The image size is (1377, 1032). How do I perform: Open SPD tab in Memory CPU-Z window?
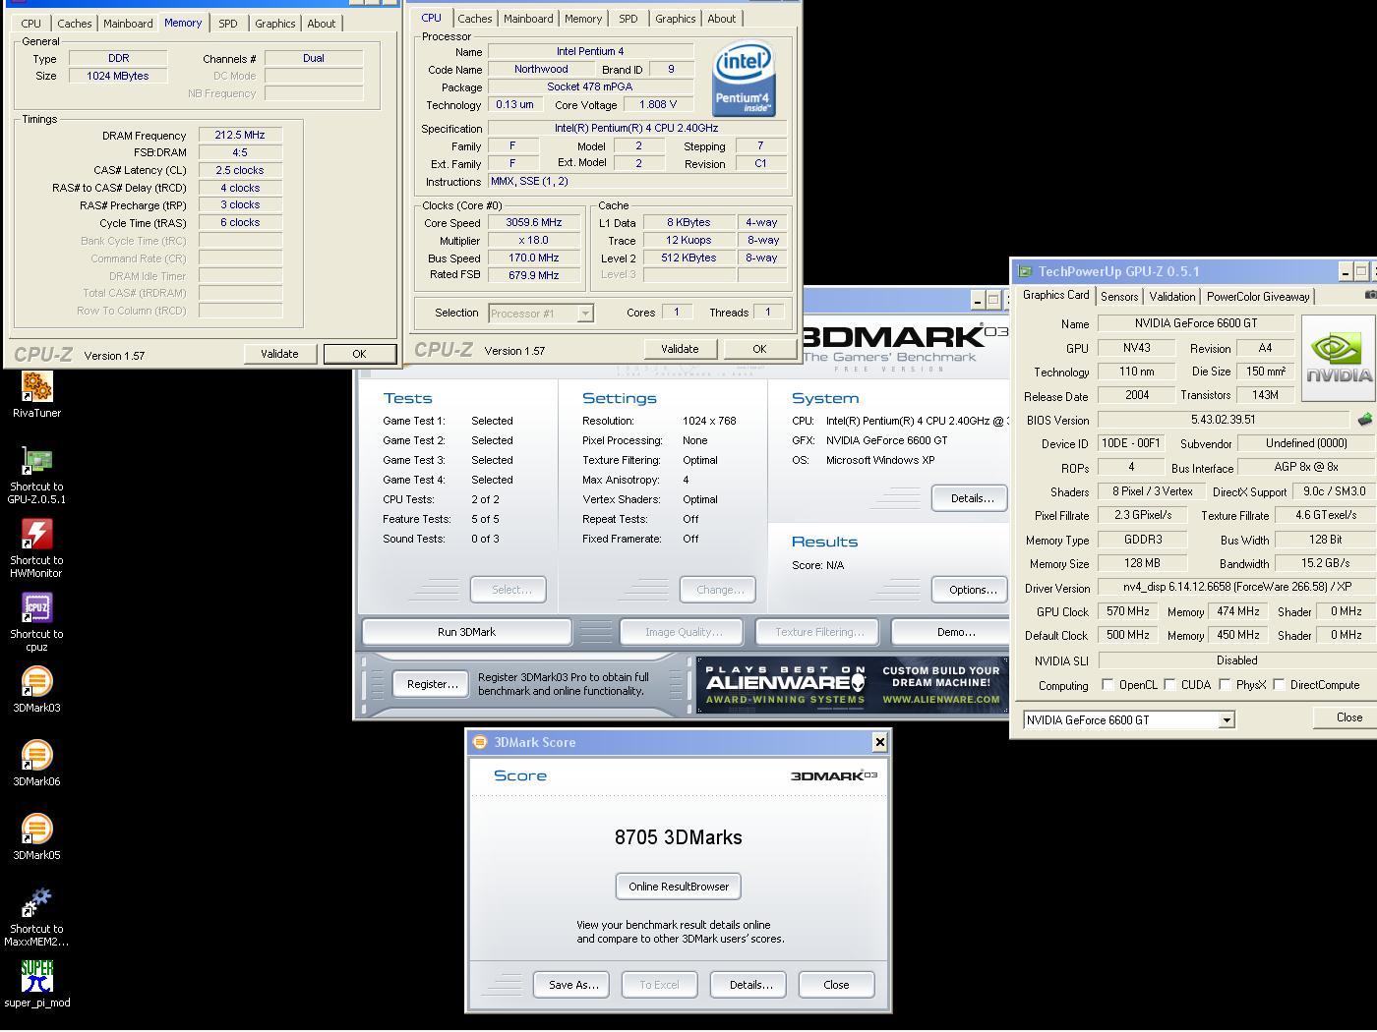[227, 24]
